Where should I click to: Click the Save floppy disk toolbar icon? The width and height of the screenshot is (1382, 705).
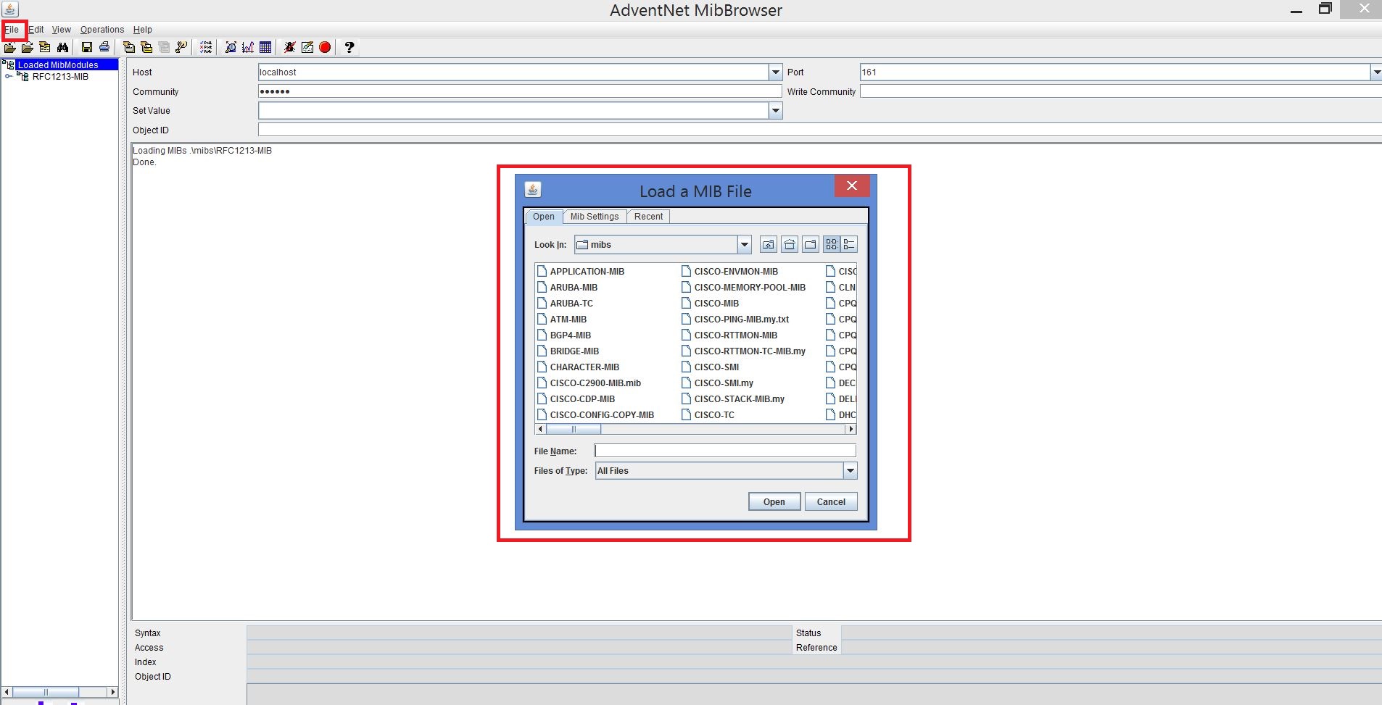point(87,48)
